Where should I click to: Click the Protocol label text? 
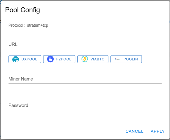pos(16,25)
